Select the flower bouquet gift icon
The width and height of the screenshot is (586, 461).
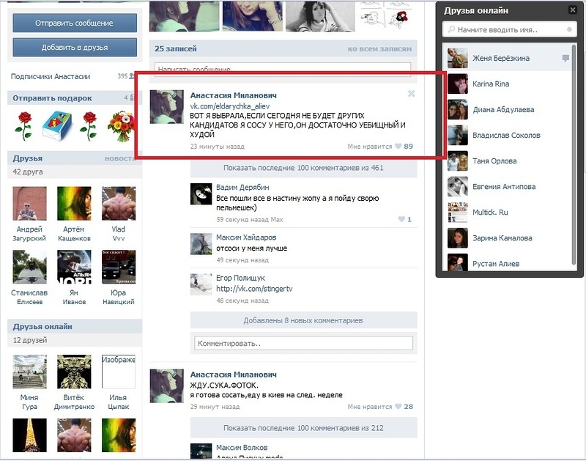pos(121,126)
